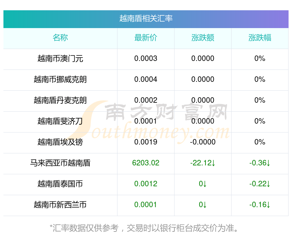Click the -0.36↓ change percentage
The width and height of the screenshot is (292, 239).
[260, 163]
